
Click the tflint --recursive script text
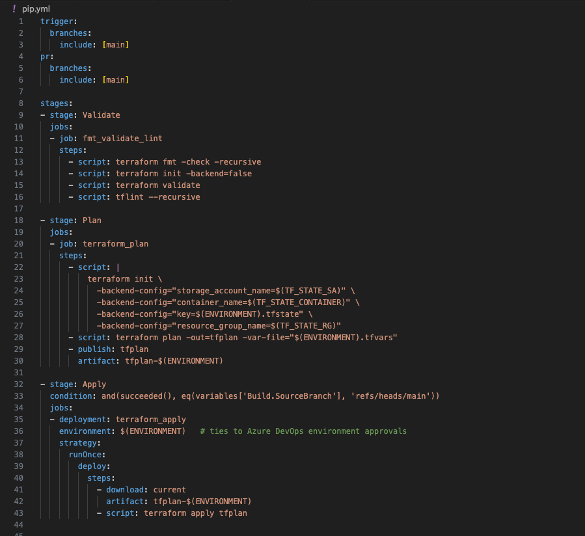coord(158,197)
